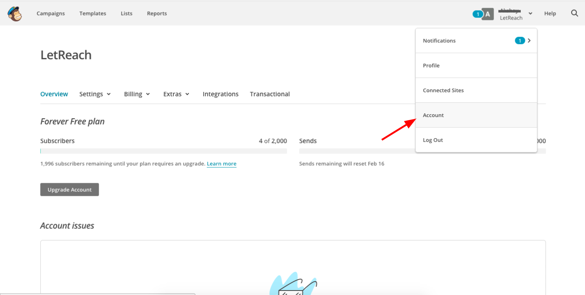Click the avatar letter A icon
The image size is (585, 295).
(488, 14)
